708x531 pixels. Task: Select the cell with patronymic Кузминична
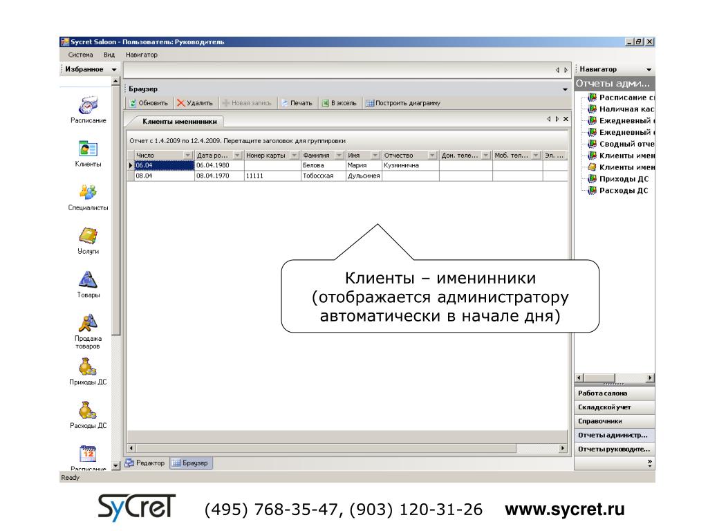click(411, 165)
